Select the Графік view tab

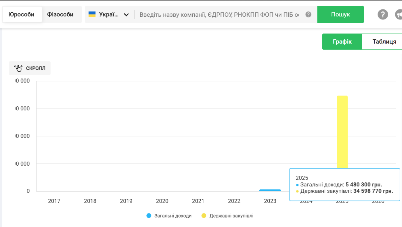coord(342,42)
